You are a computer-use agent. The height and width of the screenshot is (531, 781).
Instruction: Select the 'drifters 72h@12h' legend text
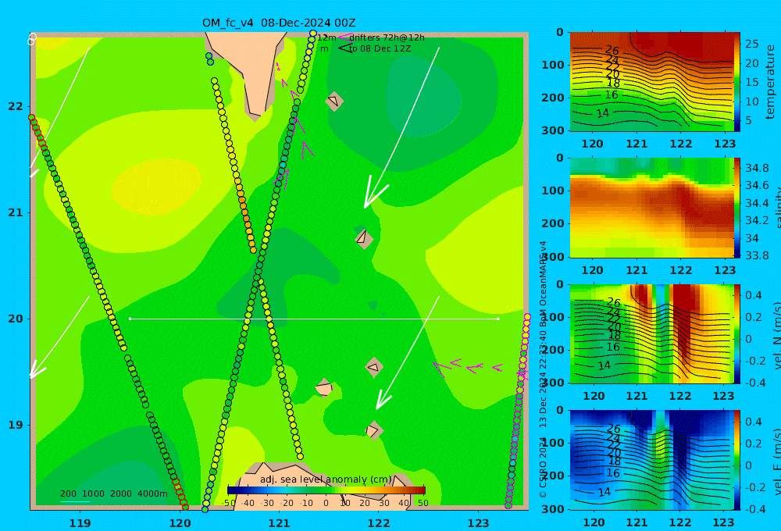[x=387, y=37]
